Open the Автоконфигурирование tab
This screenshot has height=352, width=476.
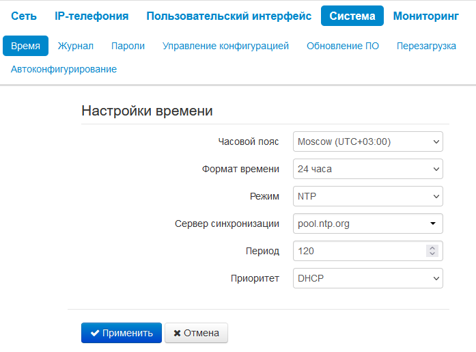click(x=64, y=69)
